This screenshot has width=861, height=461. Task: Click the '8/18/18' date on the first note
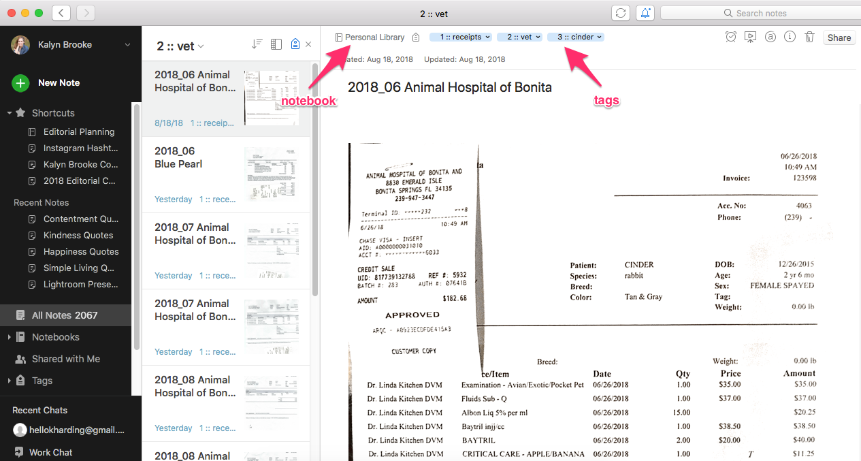click(x=169, y=123)
